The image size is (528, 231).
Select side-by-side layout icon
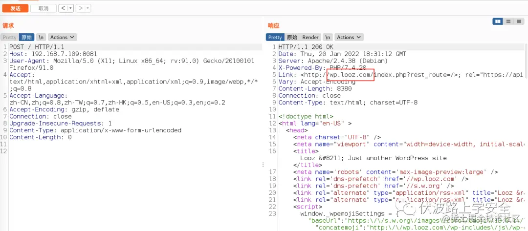point(498,21)
